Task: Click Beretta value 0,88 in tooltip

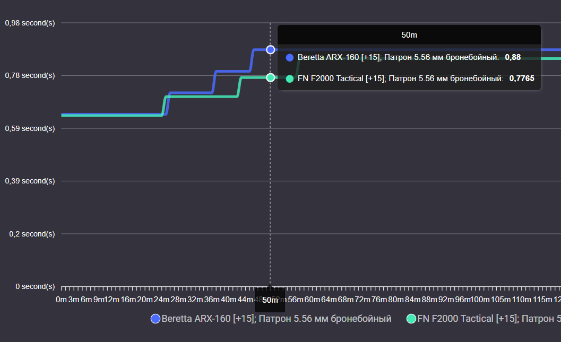Action: point(513,57)
